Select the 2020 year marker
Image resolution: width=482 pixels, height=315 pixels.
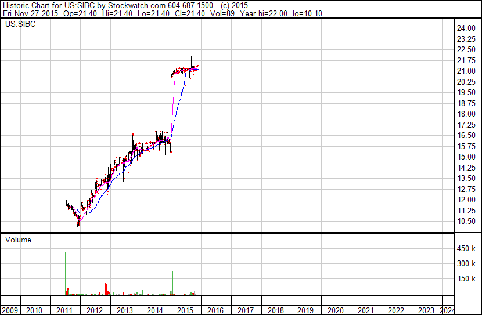(336, 310)
